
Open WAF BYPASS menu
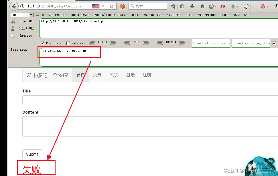click(153, 15)
